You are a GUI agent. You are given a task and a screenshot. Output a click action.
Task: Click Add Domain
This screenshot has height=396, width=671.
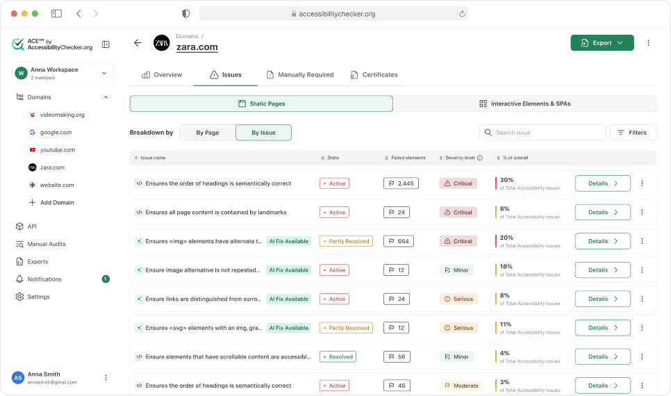click(x=51, y=202)
